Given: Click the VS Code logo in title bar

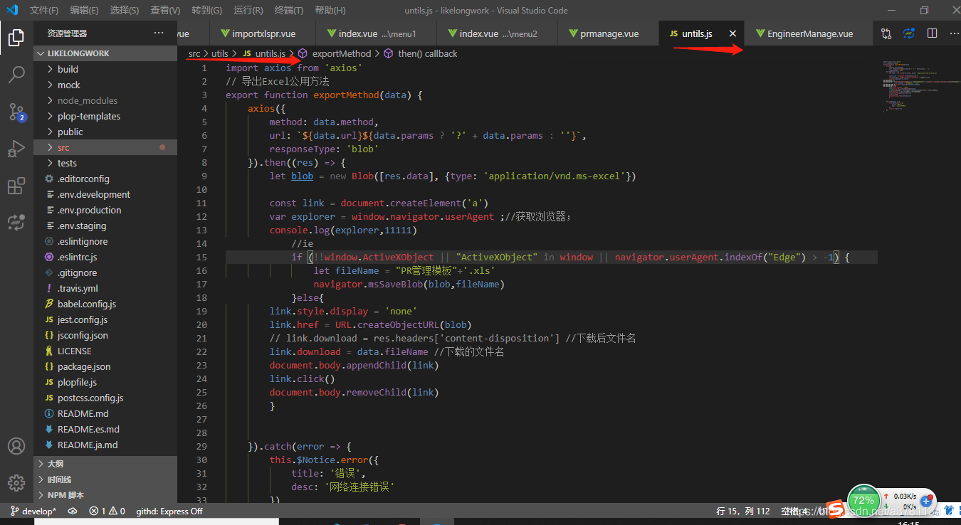Looking at the screenshot, I should point(12,10).
